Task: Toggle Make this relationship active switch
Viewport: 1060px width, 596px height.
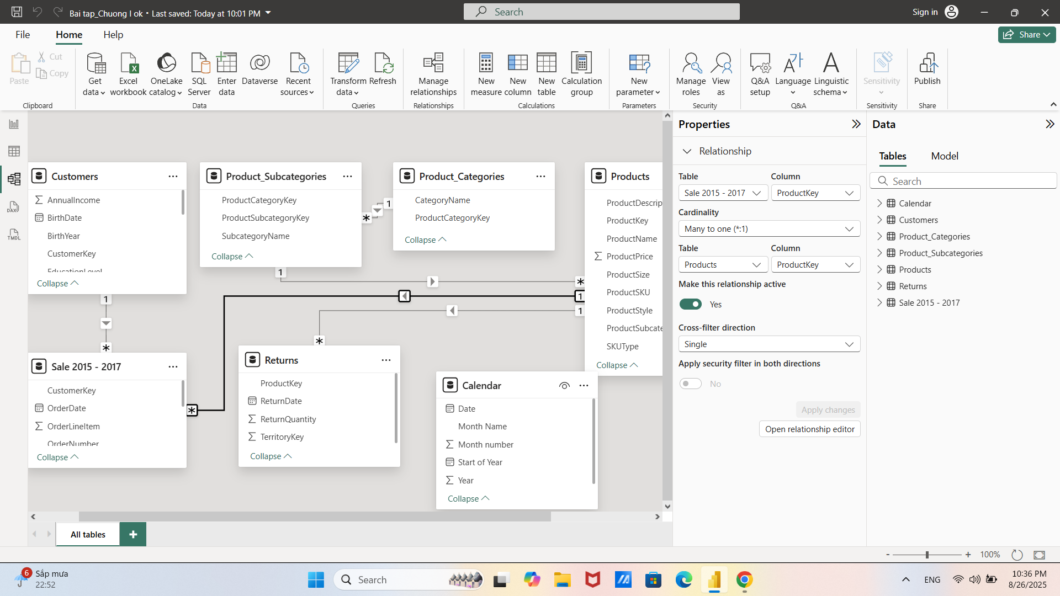Action: click(x=690, y=304)
